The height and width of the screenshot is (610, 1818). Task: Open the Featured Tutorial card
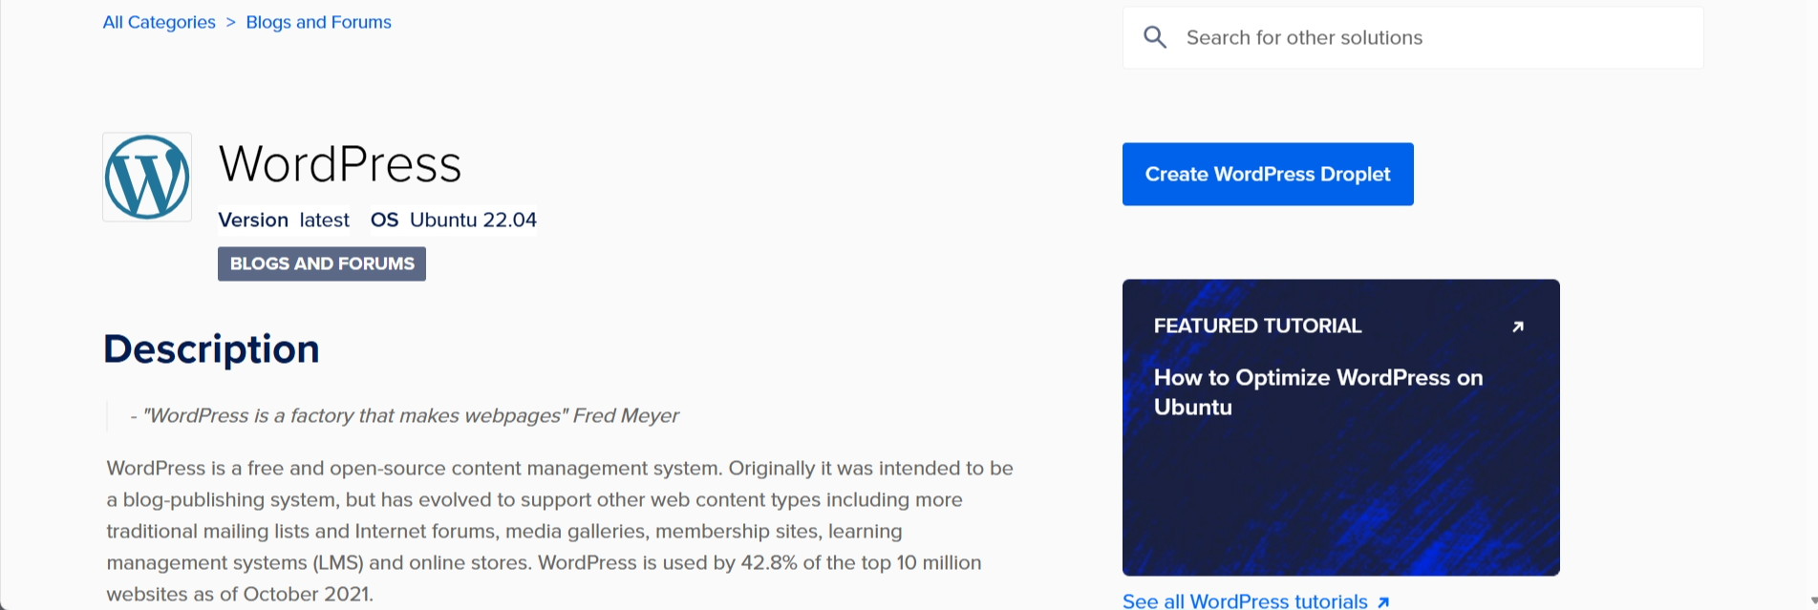point(1340,428)
